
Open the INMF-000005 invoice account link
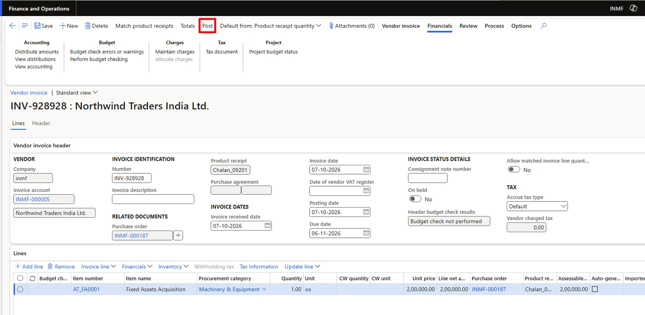pos(33,199)
